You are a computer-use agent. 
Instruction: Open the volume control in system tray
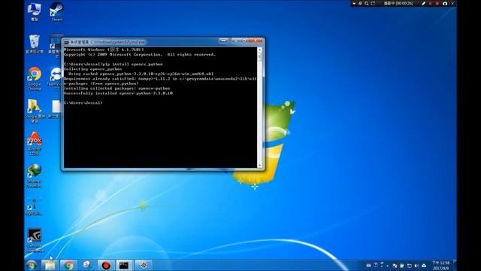coord(416,266)
